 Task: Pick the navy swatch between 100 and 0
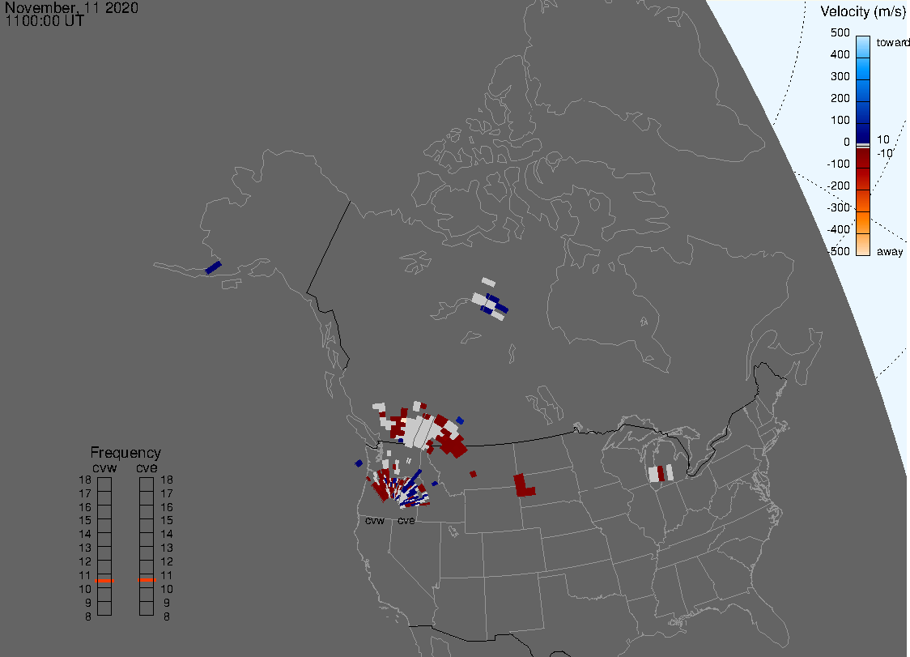[x=863, y=132]
